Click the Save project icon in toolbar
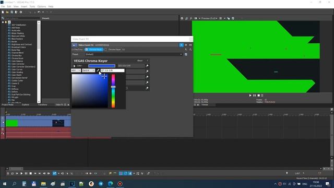Viewport: 334px width, 188px height. click(x=11, y=12)
